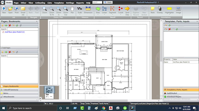Toggle Snap mode in status bar
199x111 pixels.
point(83,103)
